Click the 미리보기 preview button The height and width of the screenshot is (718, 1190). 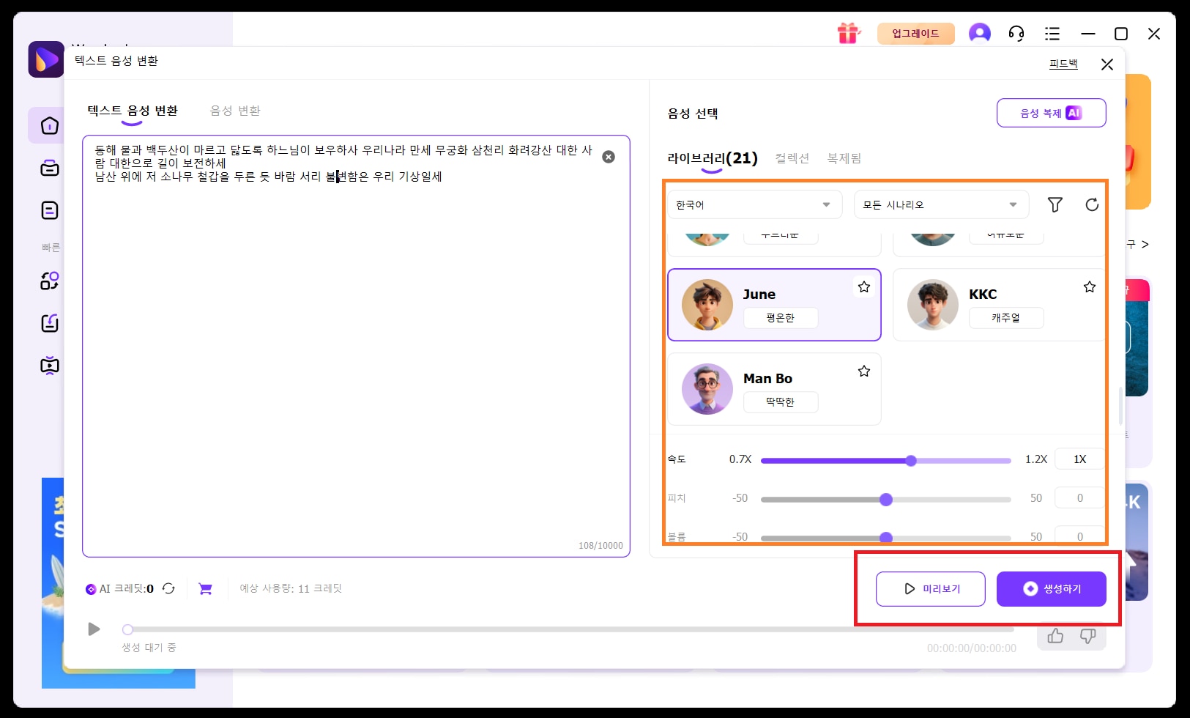tap(930, 588)
